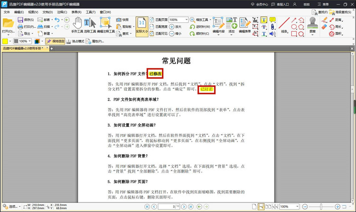Select the Hand tool (手形工具)
Image resolution: width=356 pixels, height=212 pixels.
pyautogui.click(x=77, y=25)
